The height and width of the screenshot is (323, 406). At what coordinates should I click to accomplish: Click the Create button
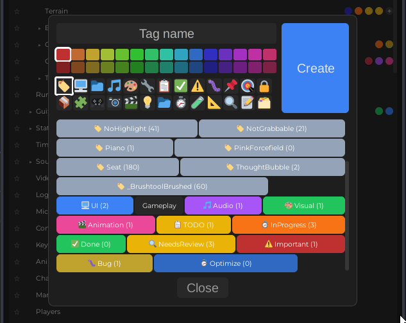pyautogui.click(x=315, y=68)
